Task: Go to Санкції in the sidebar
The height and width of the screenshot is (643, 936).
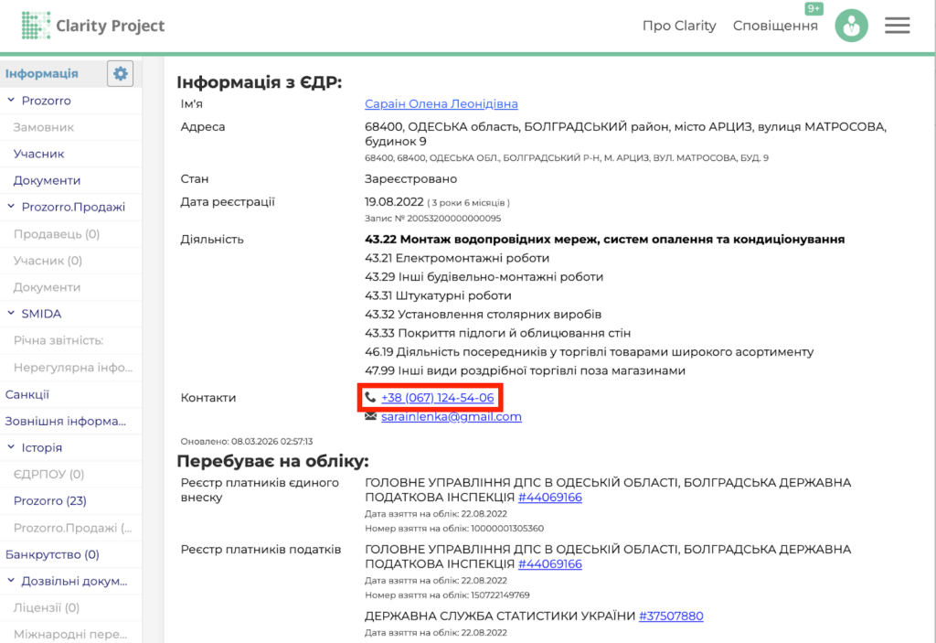Action: (x=27, y=394)
